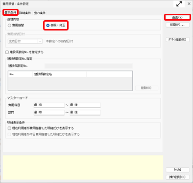
Task: Click the 建設仮勘定名 column header
Action: click(x=59, y=74)
